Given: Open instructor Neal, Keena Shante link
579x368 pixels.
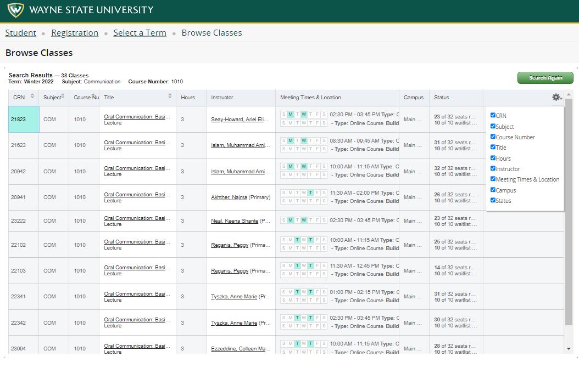Looking at the screenshot, I should click(235, 221).
